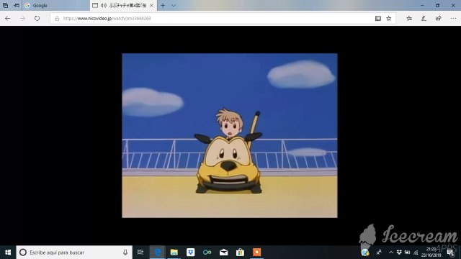
Task: Close the nicovideo tab
Action: point(151,5)
